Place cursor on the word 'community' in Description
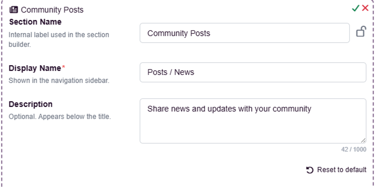375x187 pixels. click(x=292, y=109)
